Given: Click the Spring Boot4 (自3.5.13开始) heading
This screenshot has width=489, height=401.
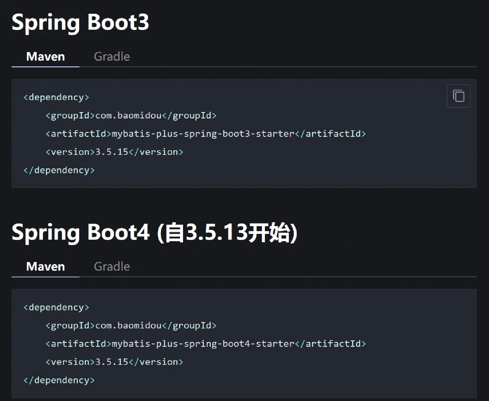Looking at the screenshot, I should click(154, 233).
